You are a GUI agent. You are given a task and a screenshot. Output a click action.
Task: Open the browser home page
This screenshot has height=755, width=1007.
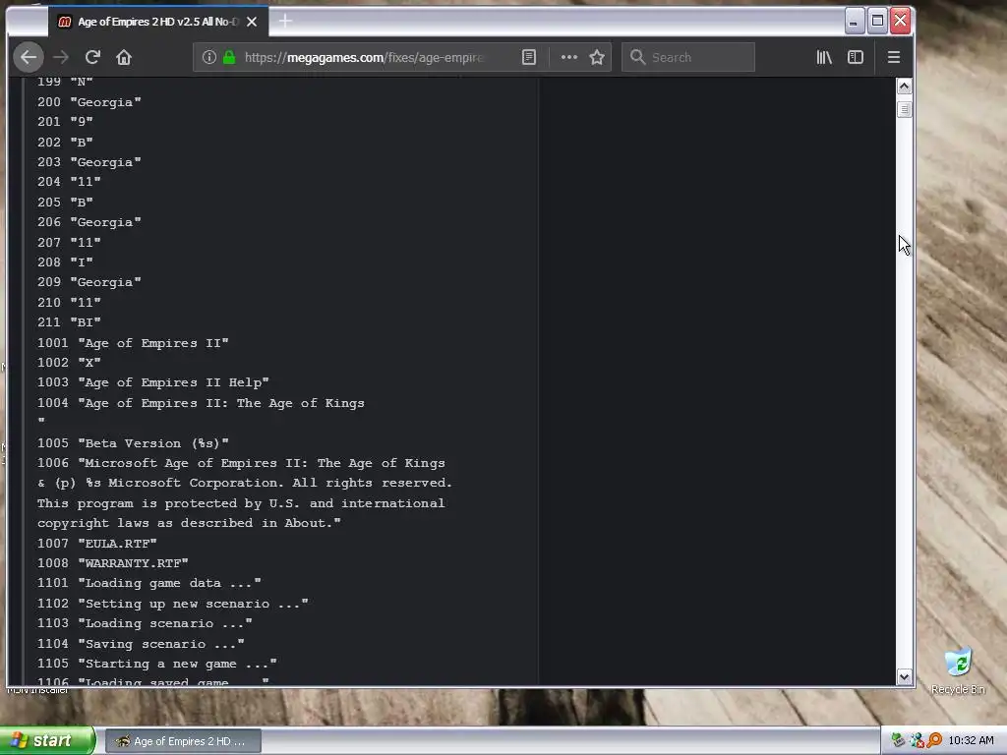124,57
